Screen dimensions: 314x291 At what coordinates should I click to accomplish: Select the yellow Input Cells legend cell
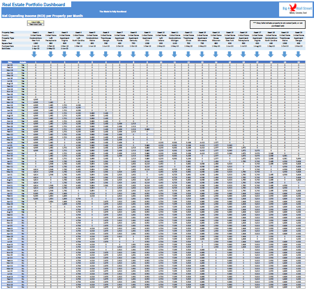pos(36,22)
